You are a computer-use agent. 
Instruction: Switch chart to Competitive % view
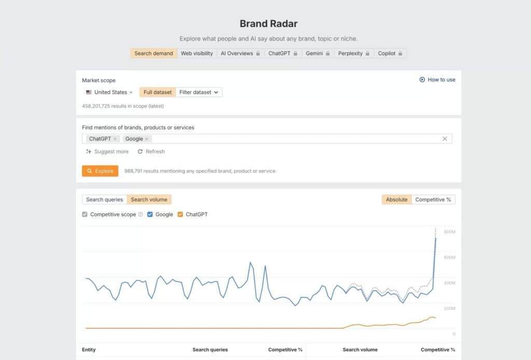point(433,200)
